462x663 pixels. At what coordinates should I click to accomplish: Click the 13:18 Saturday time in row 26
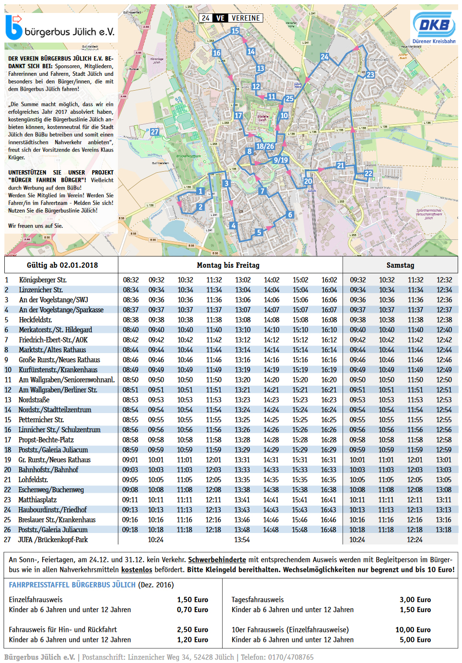coord(443,530)
